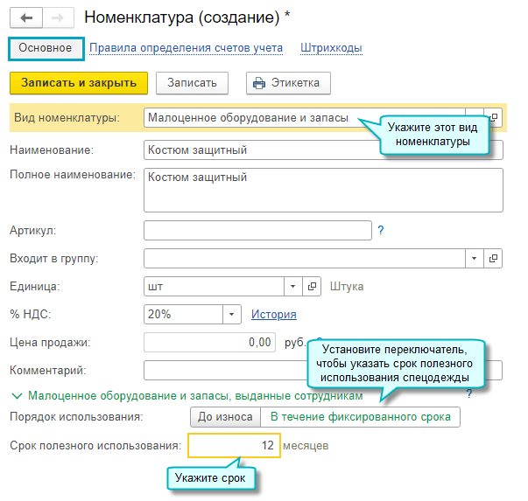Select В течение фиксированного срока option
This screenshot has width=528, height=501.
(360, 417)
